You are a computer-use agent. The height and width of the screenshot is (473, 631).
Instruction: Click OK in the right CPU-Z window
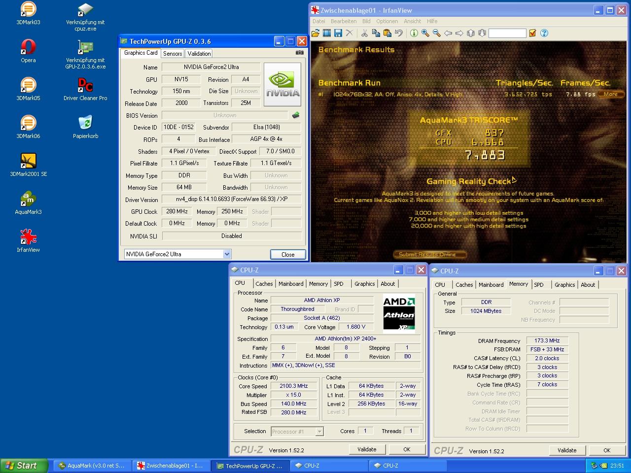pyautogui.click(x=607, y=450)
